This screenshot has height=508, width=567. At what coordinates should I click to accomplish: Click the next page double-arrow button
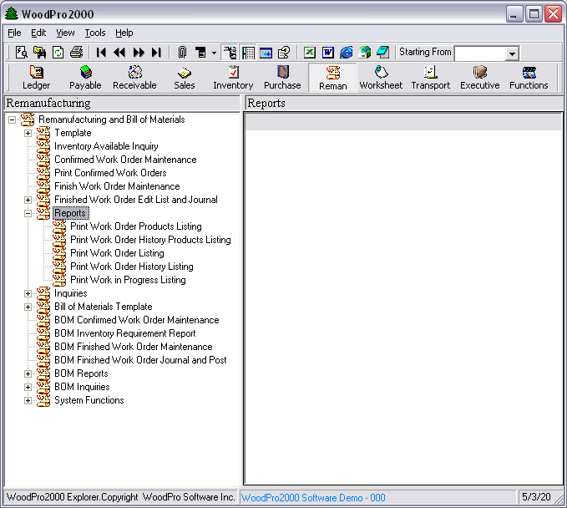[x=139, y=53]
